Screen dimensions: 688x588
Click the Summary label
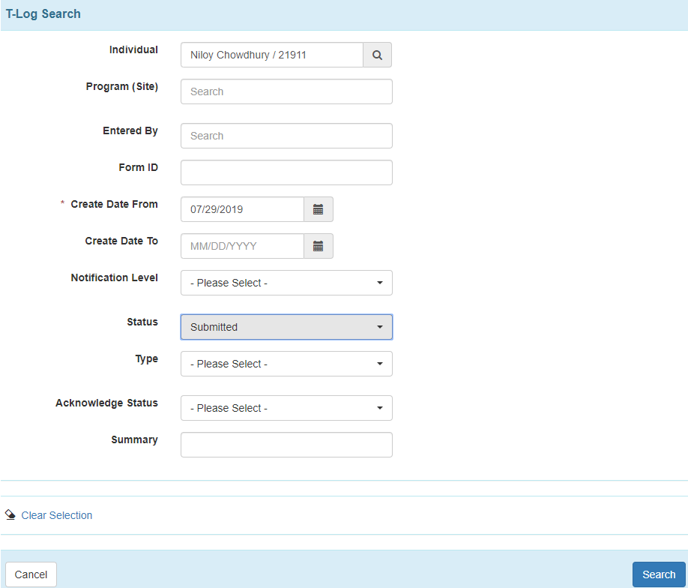pyautogui.click(x=134, y=440)
